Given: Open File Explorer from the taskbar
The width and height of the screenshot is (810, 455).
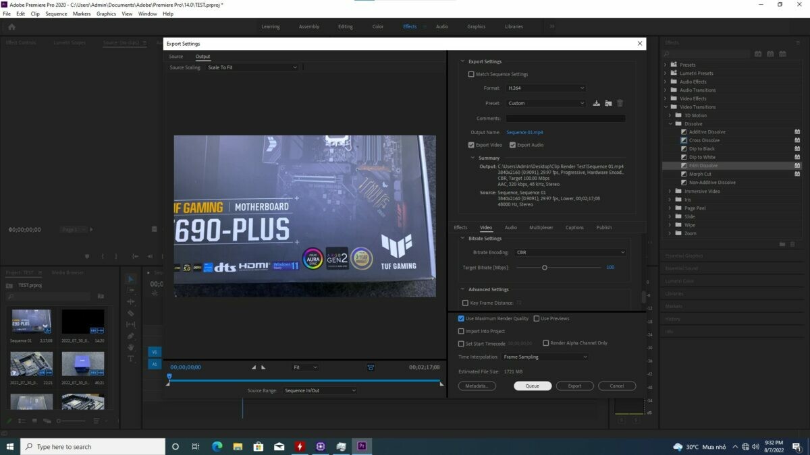Looking at the screenshot, I should pyautogui.click(x=238, y=446).
